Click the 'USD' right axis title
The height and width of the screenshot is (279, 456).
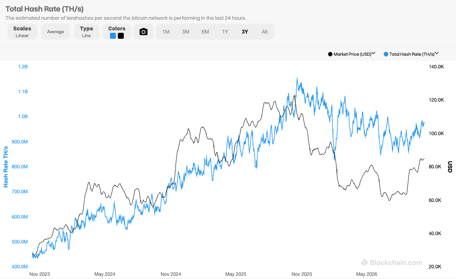pos(450,167)
